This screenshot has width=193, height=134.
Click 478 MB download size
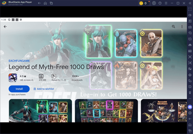point(42,80)
